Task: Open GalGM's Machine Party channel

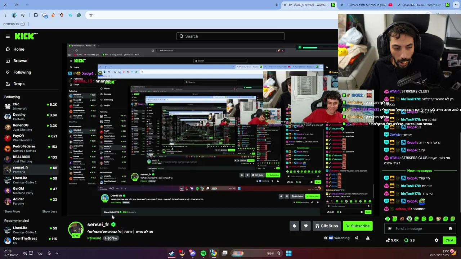Action: 31,191
